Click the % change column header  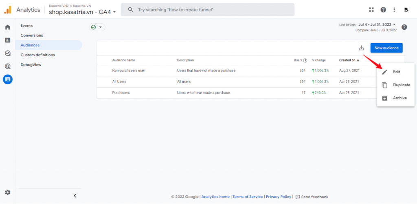click(x=318, y=60)
